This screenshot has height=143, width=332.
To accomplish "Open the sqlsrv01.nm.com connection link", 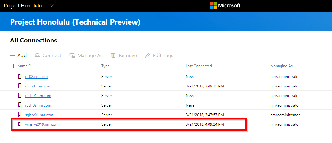I will pos(39,115).
